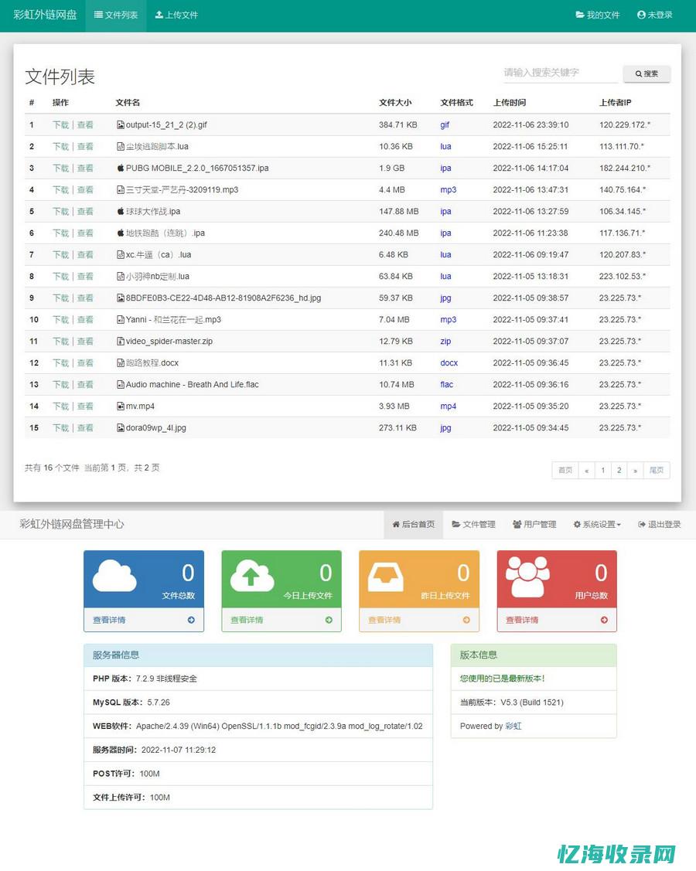Open 用户管理 in admin navigation
The height and width of the screenshot is (871, 696).
point(534,525)
